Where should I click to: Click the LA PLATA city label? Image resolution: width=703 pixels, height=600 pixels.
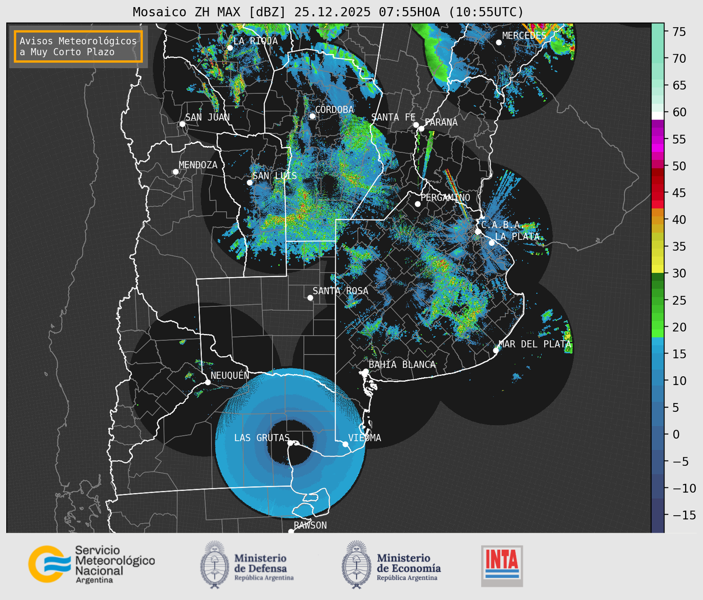[517, 236]
